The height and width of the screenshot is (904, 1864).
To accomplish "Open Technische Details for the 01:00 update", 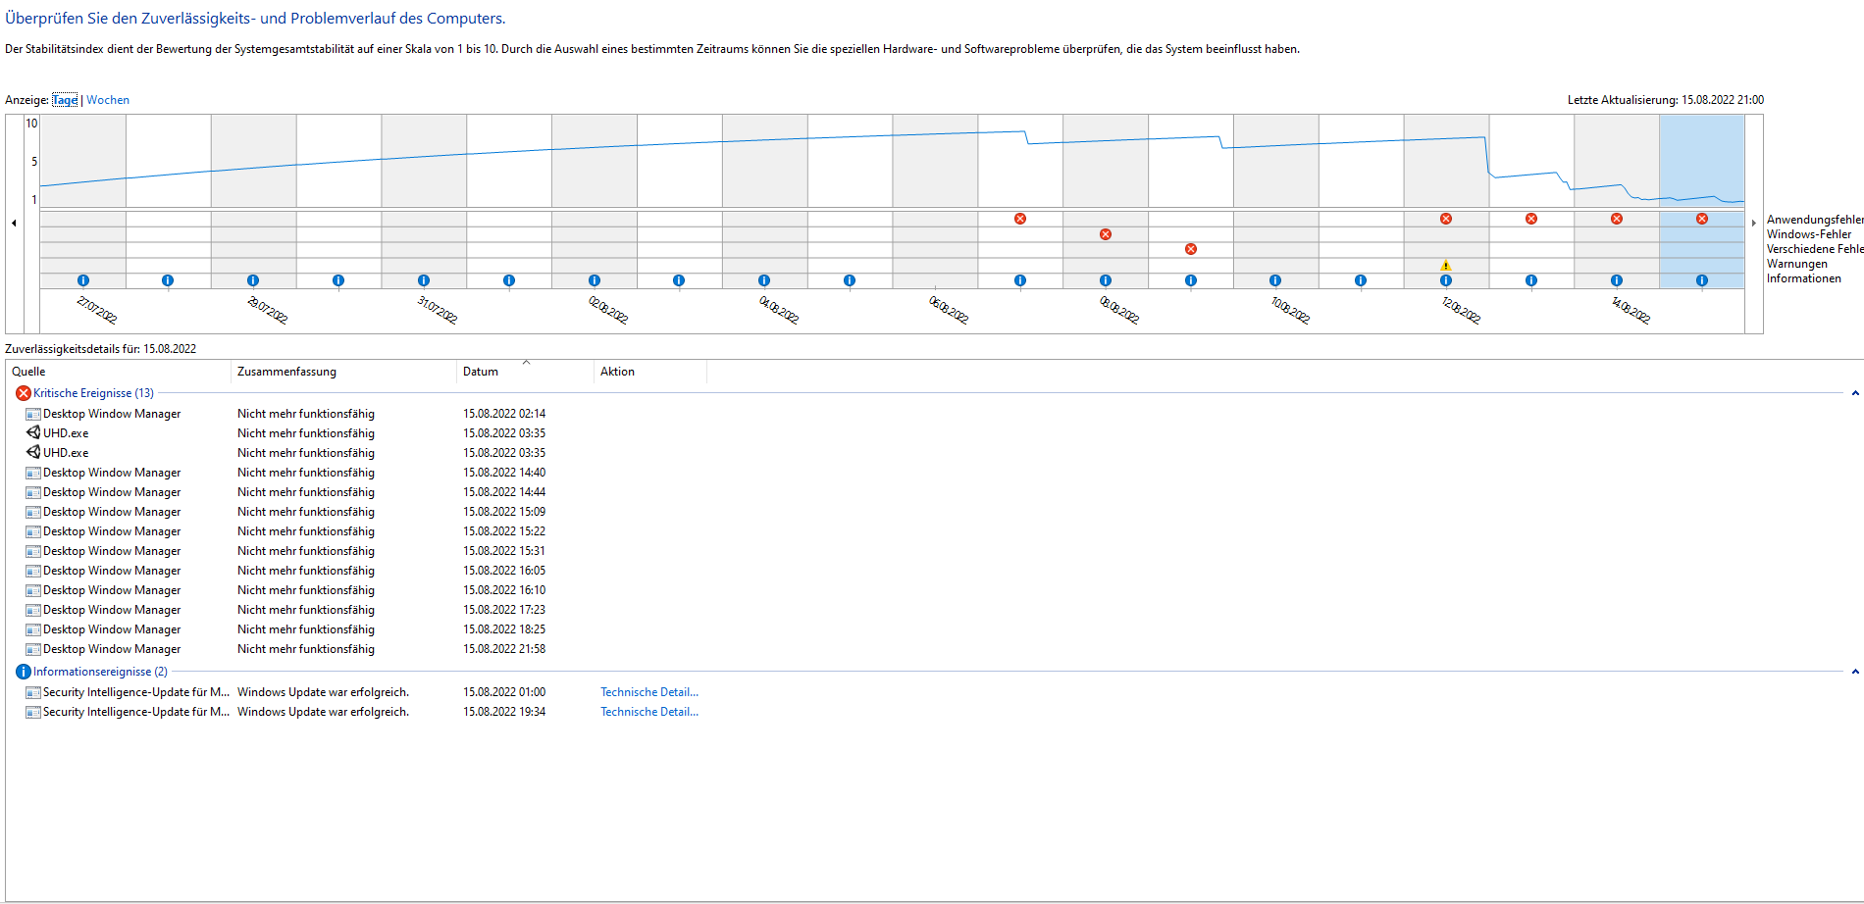I will click(x=649, y=692).
